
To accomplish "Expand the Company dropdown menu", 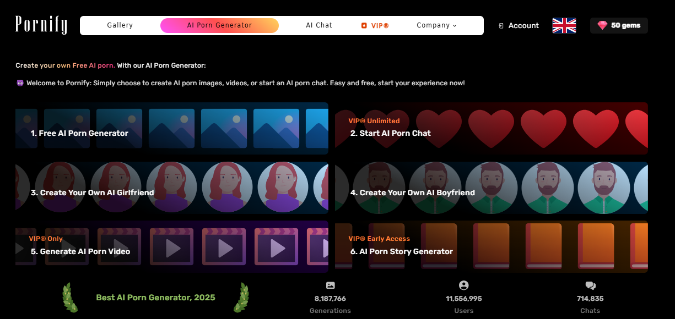I will click(x=436, y=25).
